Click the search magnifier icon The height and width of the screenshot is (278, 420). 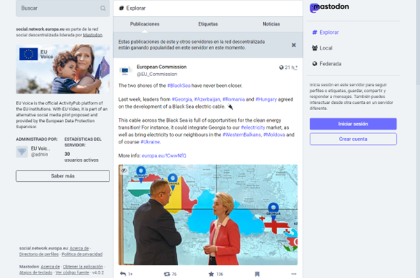(103, 8)
